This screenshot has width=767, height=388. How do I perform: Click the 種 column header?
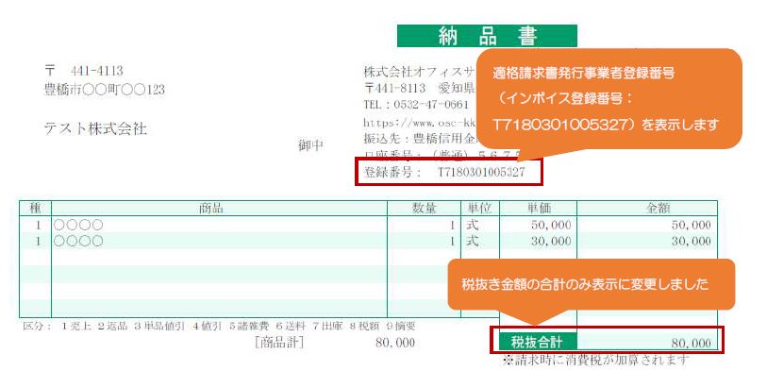(x=35, y=208)
